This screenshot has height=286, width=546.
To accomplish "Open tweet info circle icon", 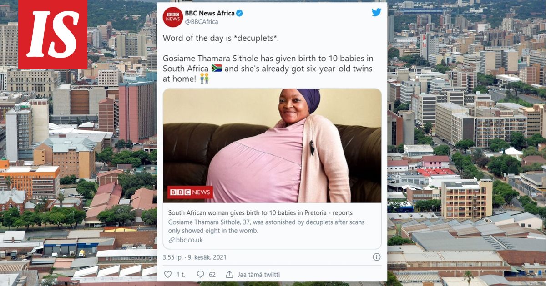I will click(x=376, y=257).
